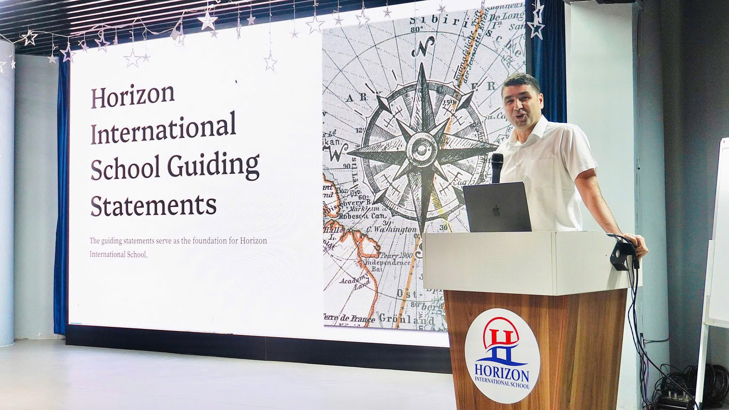
Task: Click the Apple logo on the laptop lid
Action: [x=495, y=210]
